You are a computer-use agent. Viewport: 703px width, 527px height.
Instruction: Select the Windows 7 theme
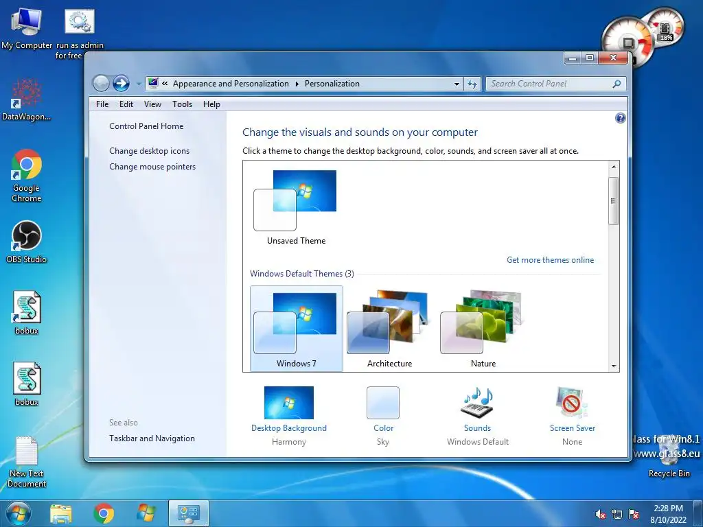[297, 329]
